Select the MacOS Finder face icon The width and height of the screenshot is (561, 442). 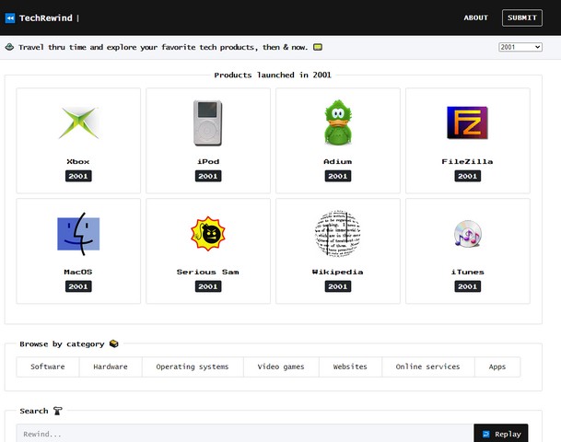point(78,234)
